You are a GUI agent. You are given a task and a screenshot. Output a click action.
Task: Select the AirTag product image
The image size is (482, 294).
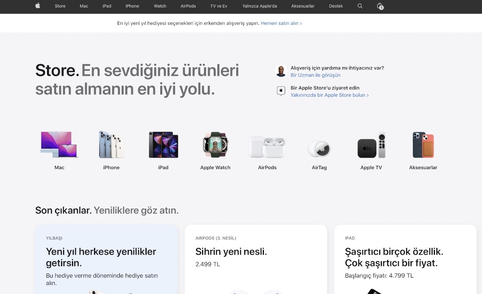[319, 149]
